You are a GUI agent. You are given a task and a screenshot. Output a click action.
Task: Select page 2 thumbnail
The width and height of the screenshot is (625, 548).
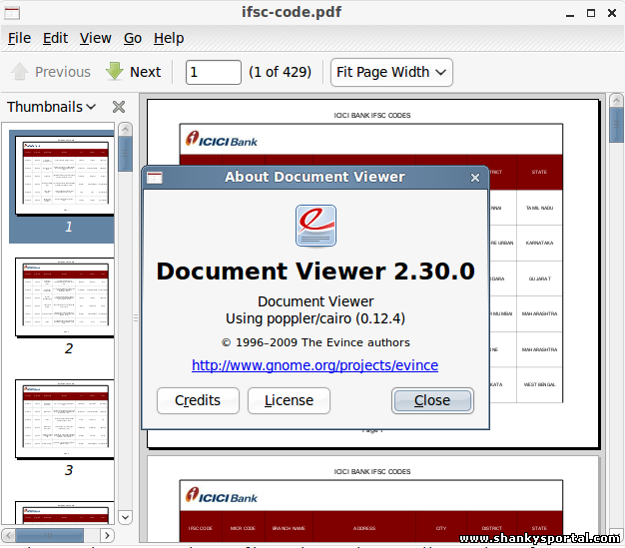(x=65, y=297)
